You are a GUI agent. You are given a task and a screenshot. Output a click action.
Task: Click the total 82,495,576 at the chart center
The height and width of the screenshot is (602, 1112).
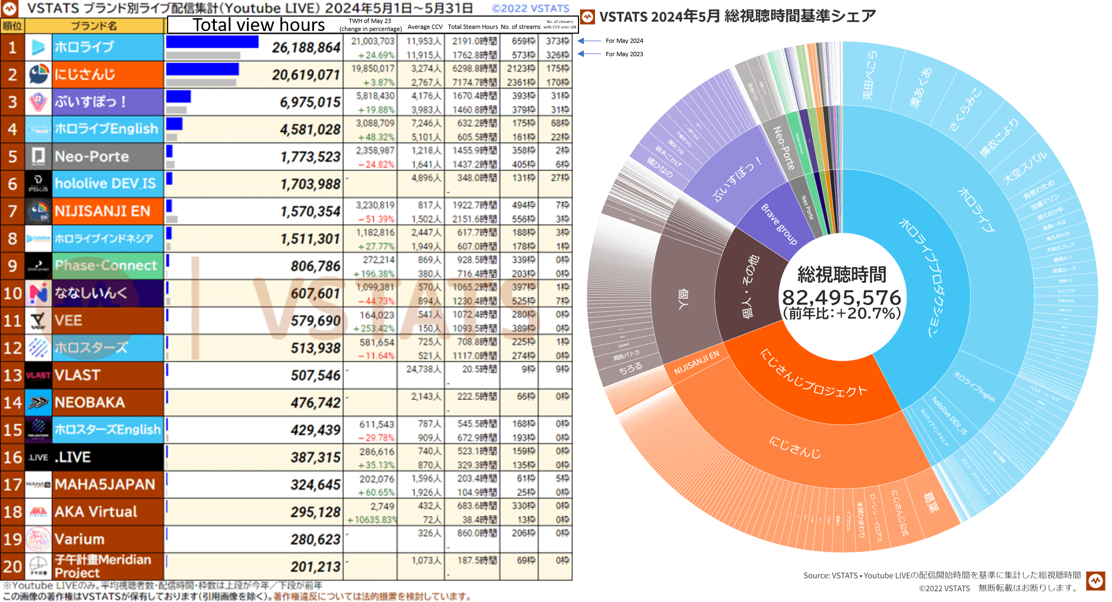[x=841, y=297]
